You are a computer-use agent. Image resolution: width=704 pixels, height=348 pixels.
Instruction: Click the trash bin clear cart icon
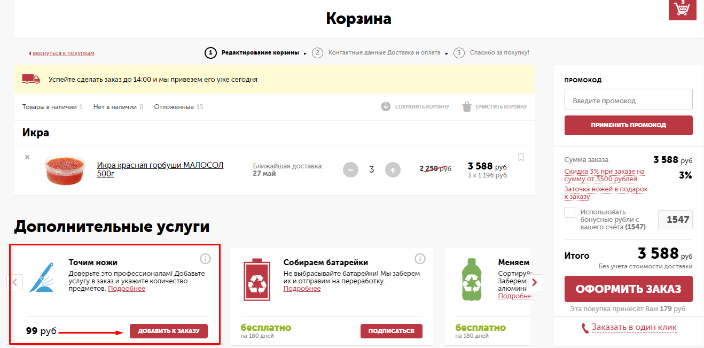[467, 106]
